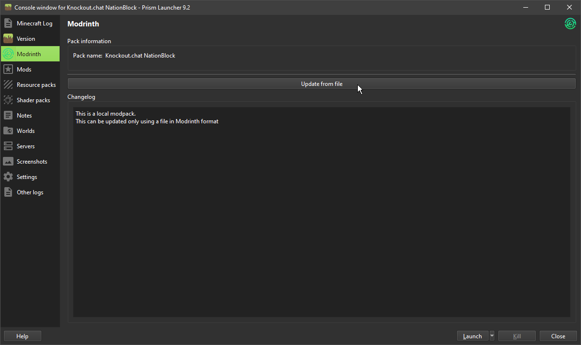Screen dimensions: 581x345
Task: Open Help
Action: coord(22,336)
